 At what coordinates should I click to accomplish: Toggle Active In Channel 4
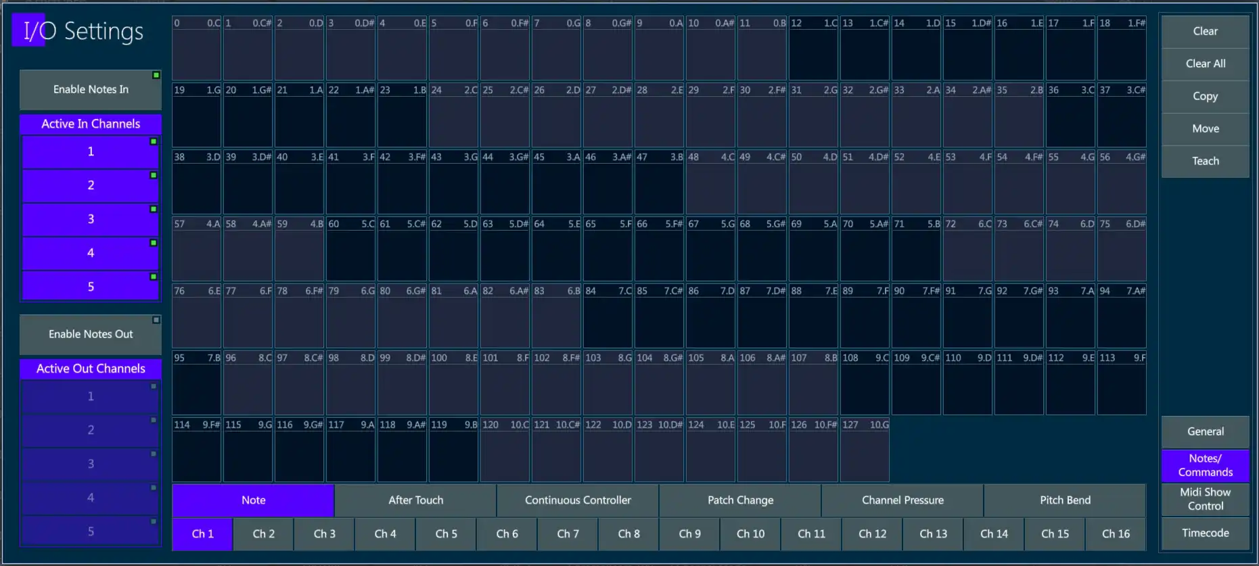pyautogui.click(x=91, y=254)
